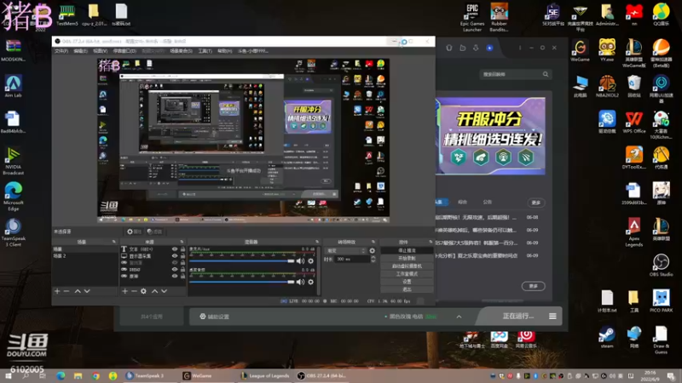Open the QQ音乐 desktop shortcut
This screenshot has height=383, width=682.
(x=661, y=14)
